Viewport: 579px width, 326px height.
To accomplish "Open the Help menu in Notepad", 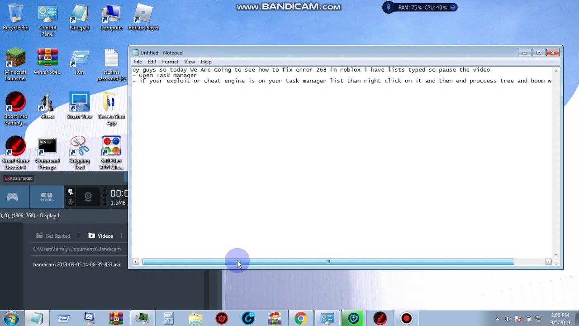I will pos(206,62).
